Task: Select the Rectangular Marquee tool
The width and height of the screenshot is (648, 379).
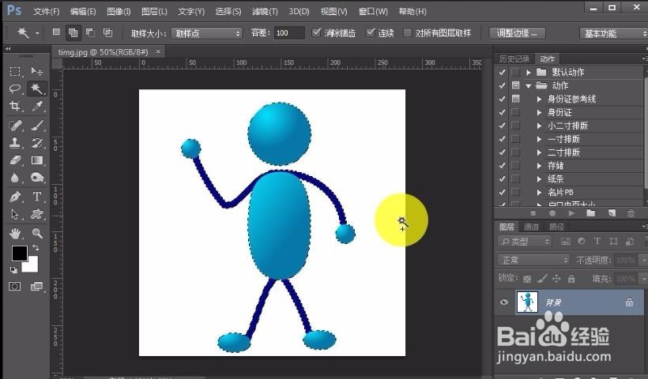Action: [15, 71]
